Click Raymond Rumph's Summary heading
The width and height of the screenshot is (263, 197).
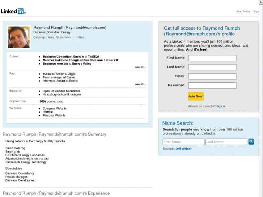(x=55, y=134)
